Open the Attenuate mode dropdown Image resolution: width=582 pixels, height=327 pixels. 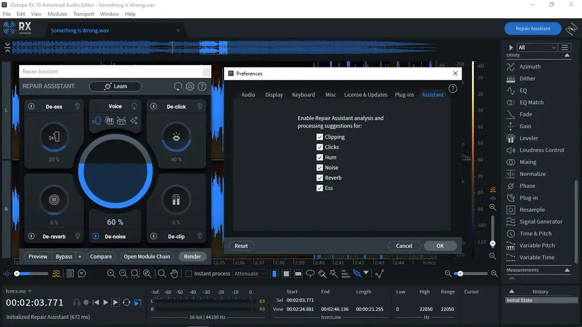click(250, 274)
